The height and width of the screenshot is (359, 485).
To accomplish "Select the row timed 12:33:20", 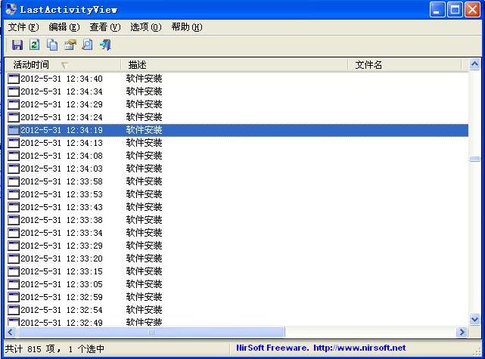I will click(x=238, y=258).
